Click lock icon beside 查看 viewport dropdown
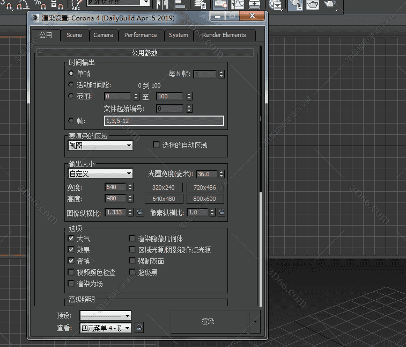Viewport: 406px width, 347px height. click(139, 327)
